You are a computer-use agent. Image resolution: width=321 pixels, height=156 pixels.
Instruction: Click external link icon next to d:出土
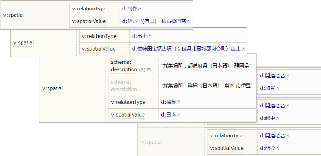149,36
